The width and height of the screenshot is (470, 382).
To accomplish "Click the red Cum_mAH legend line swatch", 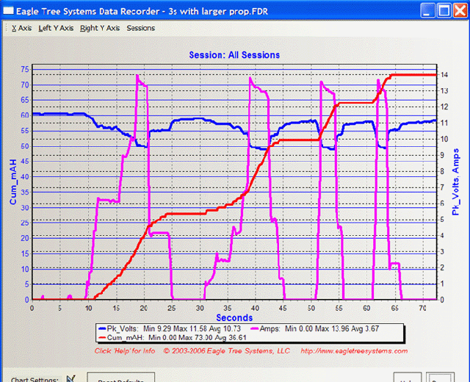I will coord(103,338).
